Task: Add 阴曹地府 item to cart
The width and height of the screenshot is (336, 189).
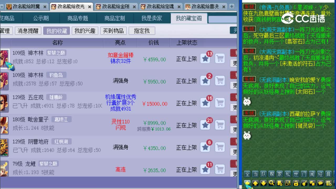Action: (220, 147)
